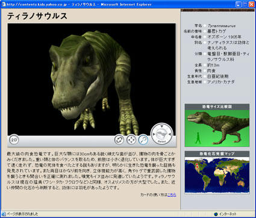This screenshot has width=256, height=218.
Task: Click the top arrow on the view dial
Action: pos(162,126)
